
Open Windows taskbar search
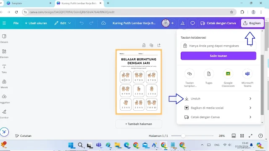click(x=80, y=146)
